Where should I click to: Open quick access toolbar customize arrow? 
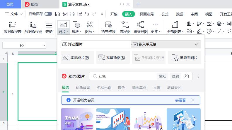point(102,14)
